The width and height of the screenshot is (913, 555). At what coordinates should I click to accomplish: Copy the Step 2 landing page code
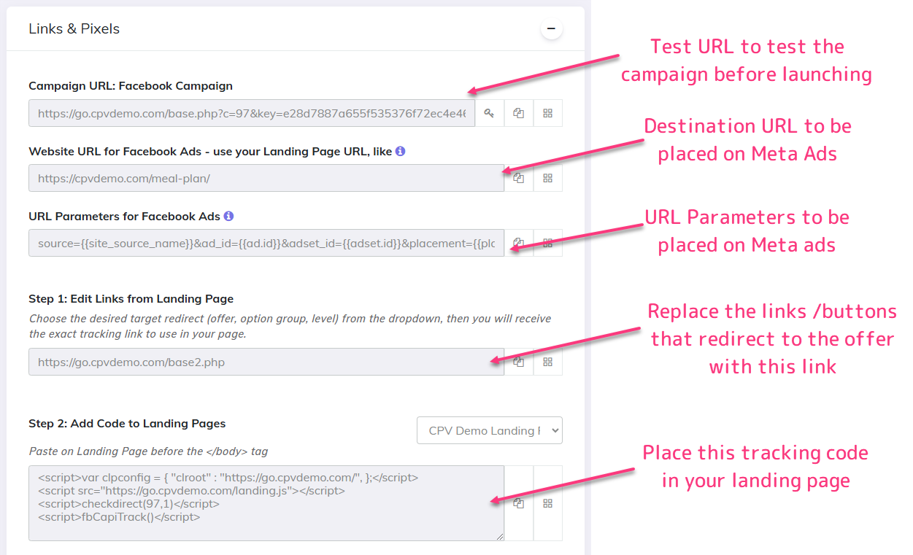click(x=519, y=503)
